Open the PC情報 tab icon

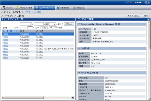pos(4,8)
